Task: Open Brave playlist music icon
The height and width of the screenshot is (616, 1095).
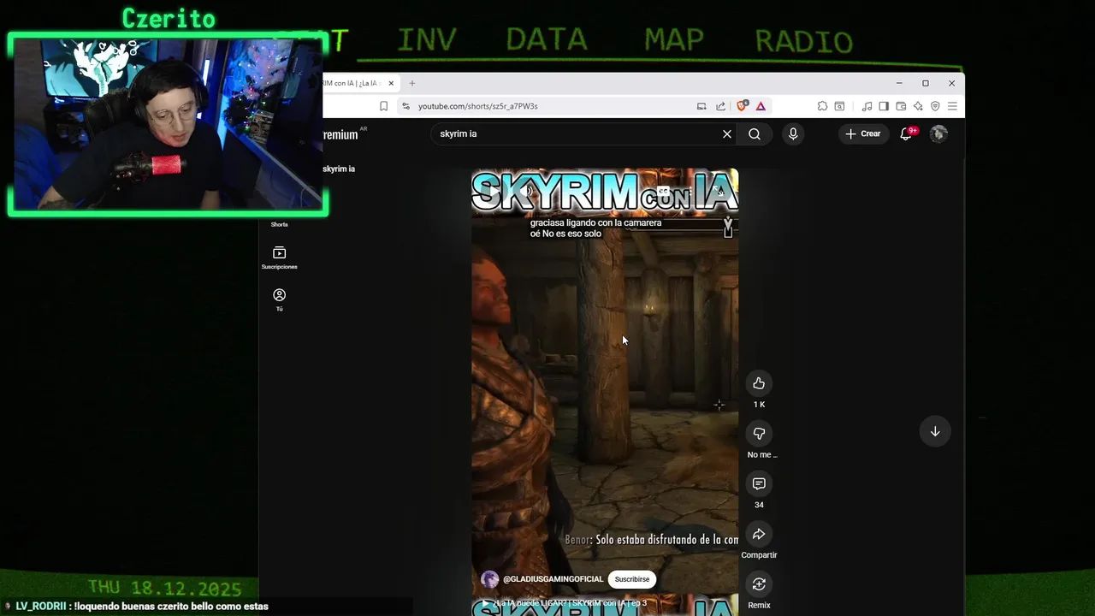Action: (x=867, y=106)
